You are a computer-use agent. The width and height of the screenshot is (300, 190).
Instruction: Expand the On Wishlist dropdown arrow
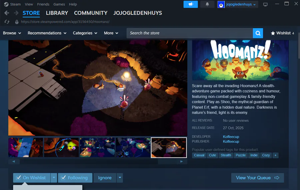[x=54, y=178]
